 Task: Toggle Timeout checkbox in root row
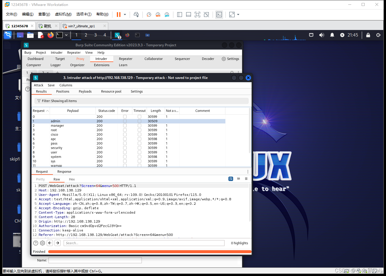(139, 130)
